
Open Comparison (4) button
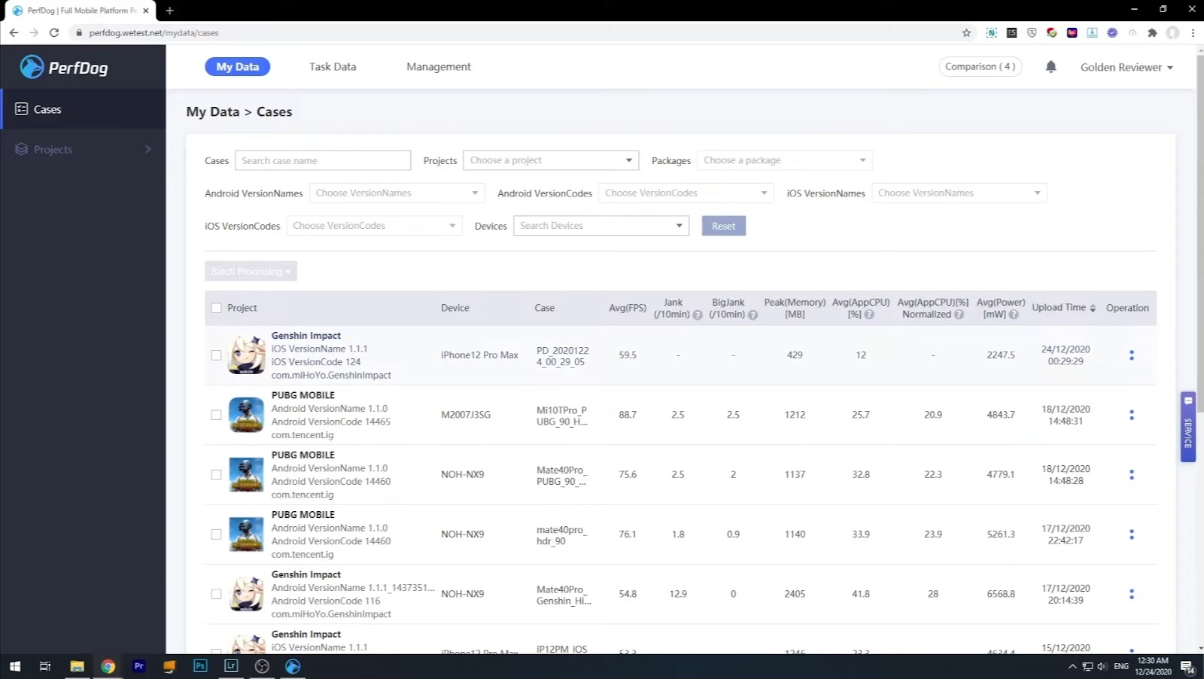click(x=980, y=67)
